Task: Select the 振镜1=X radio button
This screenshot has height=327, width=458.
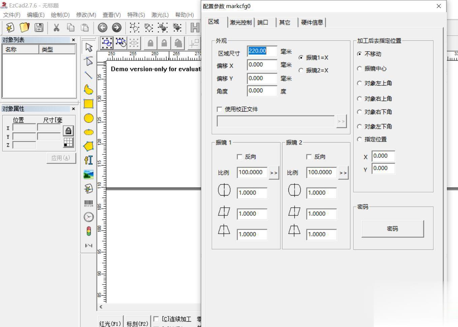Action: (x=301, y=58)
